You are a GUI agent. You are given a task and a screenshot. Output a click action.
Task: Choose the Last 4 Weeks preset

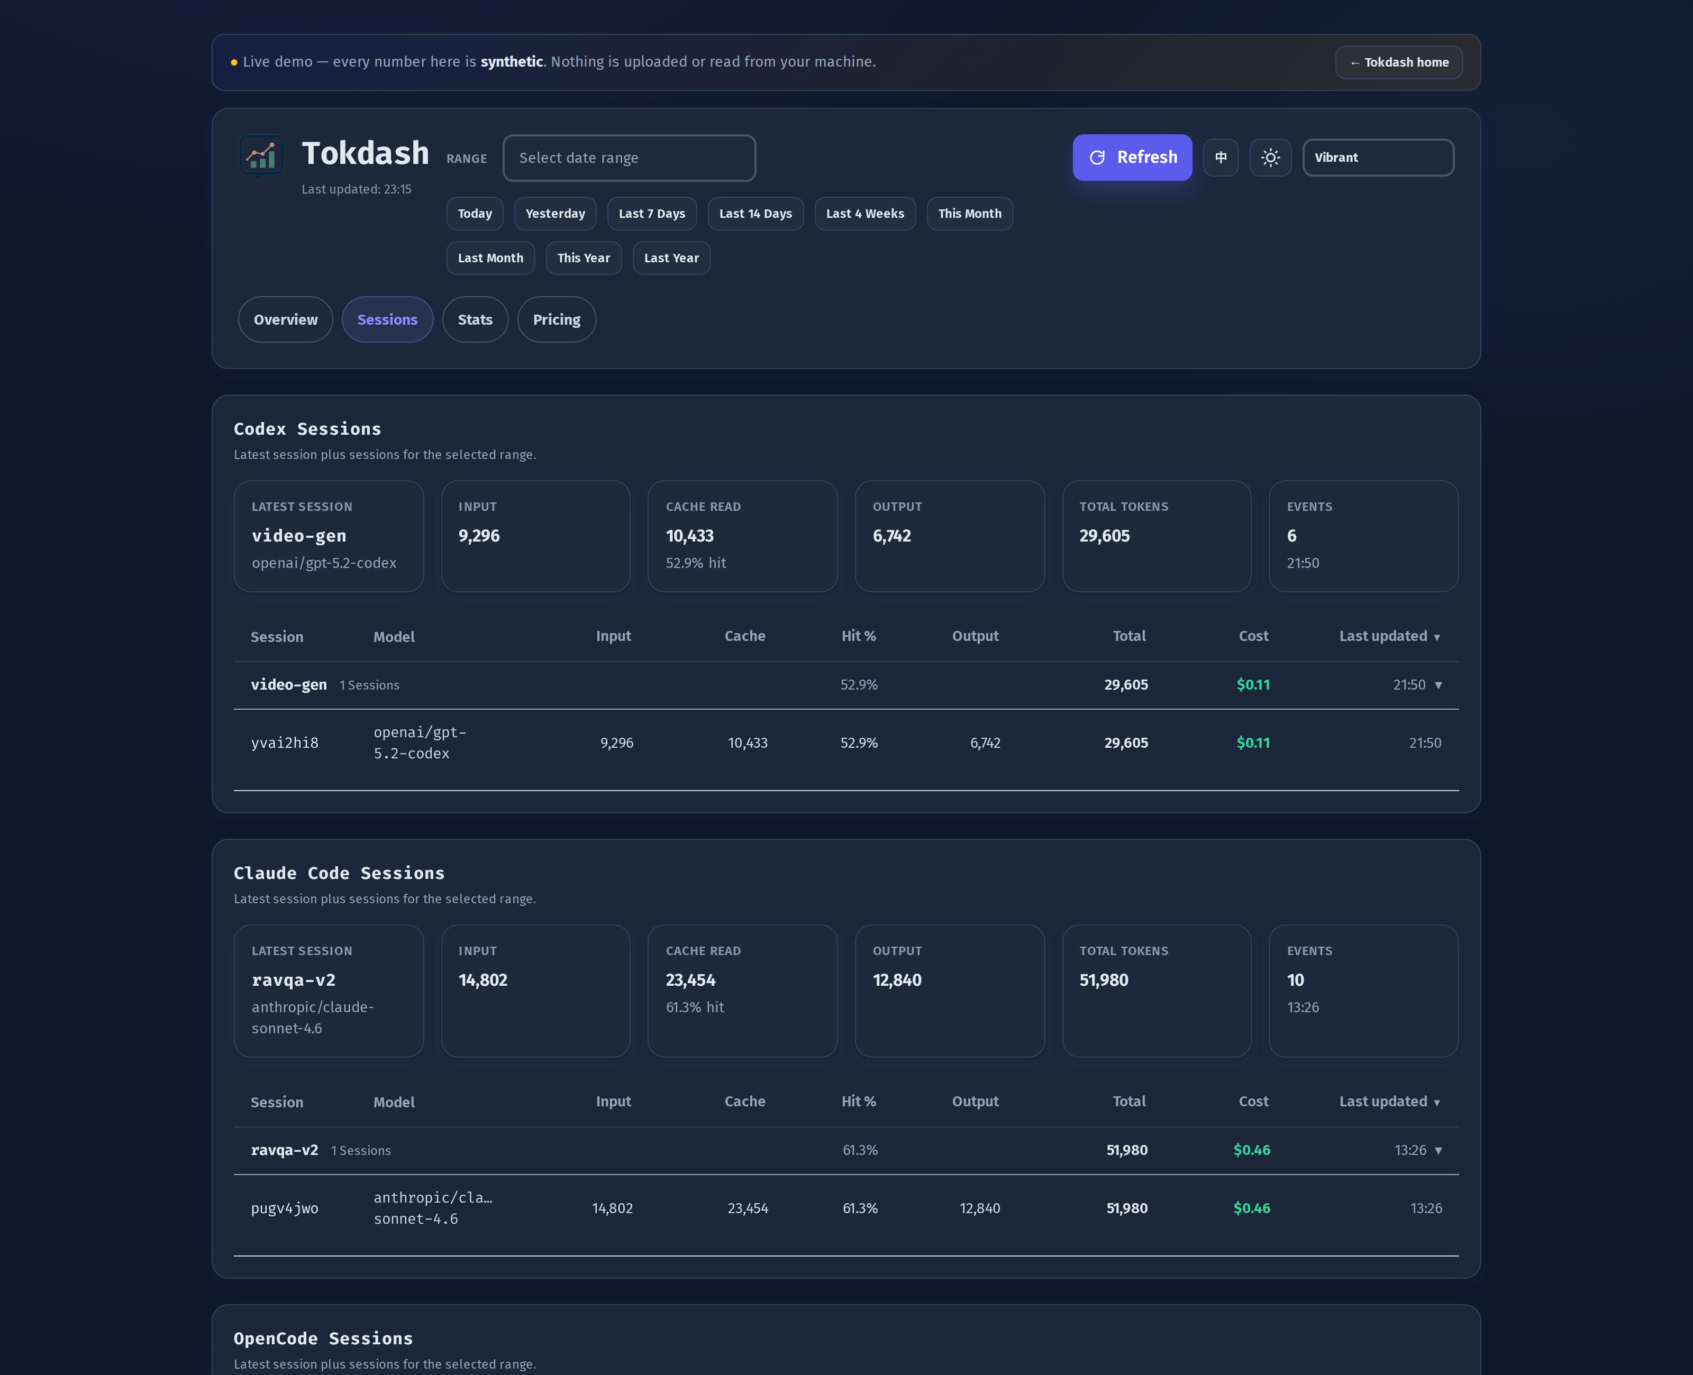coord(865,214)
